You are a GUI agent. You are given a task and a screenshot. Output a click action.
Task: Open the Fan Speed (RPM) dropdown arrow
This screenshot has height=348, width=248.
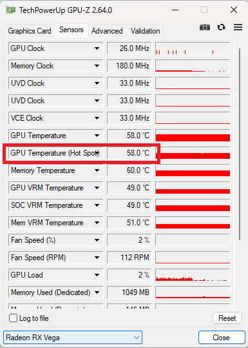click(x=97, y=258)
